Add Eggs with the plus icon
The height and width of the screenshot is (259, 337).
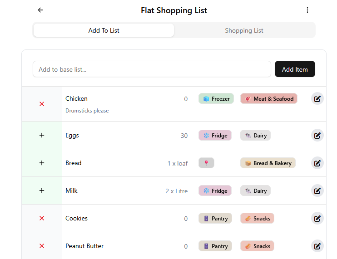(42, 135)
